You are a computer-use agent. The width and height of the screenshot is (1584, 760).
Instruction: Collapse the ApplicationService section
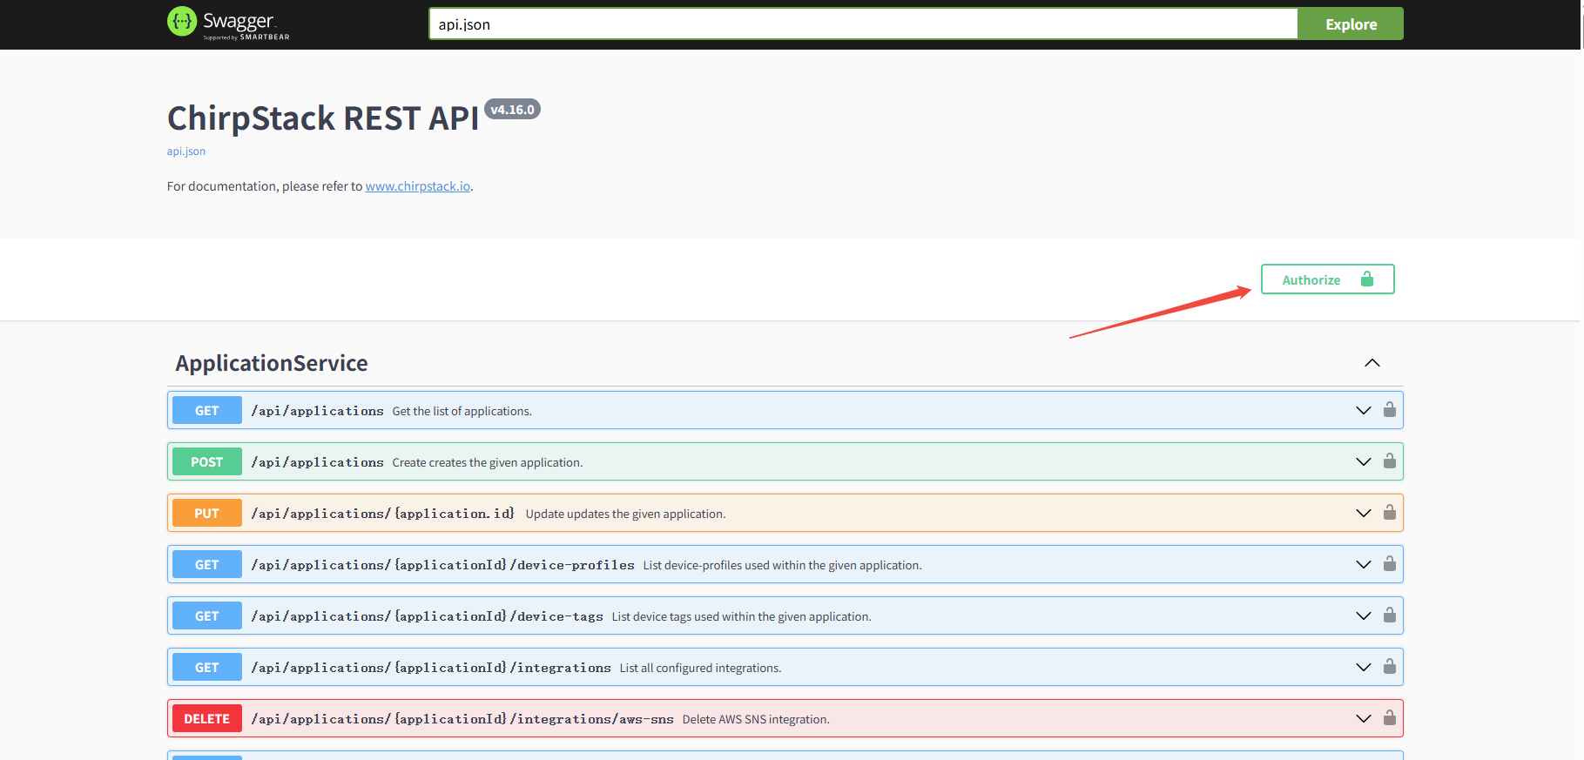click(1372, 363)
